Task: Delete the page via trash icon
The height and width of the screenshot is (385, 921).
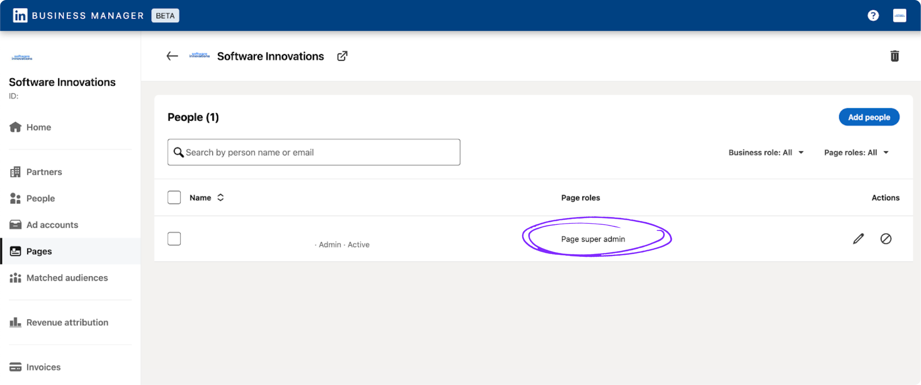Action: pos(895,56)
